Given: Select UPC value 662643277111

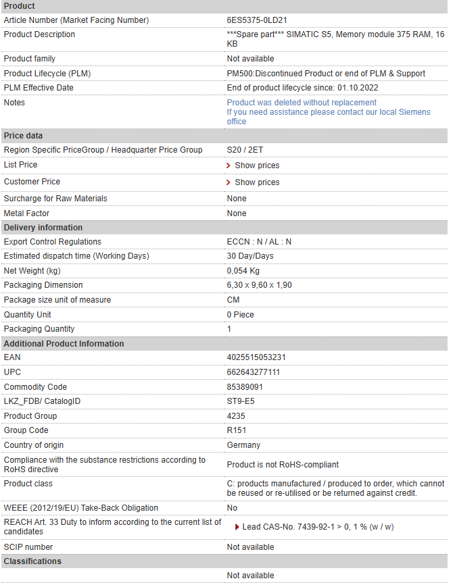Looking at the screenshot, I should 253,372.
